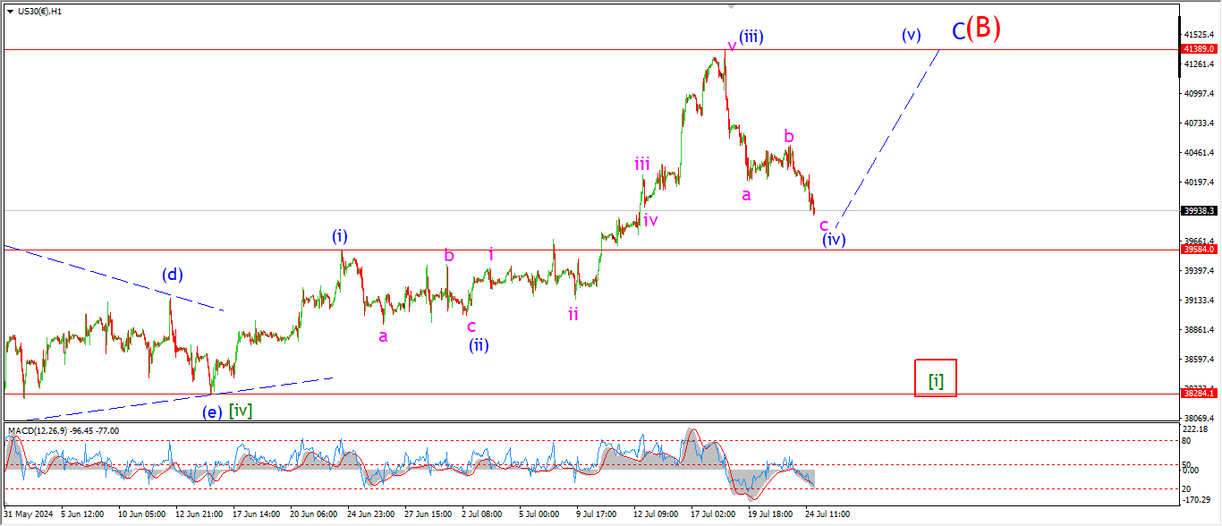Click the blue (iv) wave label
1222x526 pixels.
(x=834, y=240)
